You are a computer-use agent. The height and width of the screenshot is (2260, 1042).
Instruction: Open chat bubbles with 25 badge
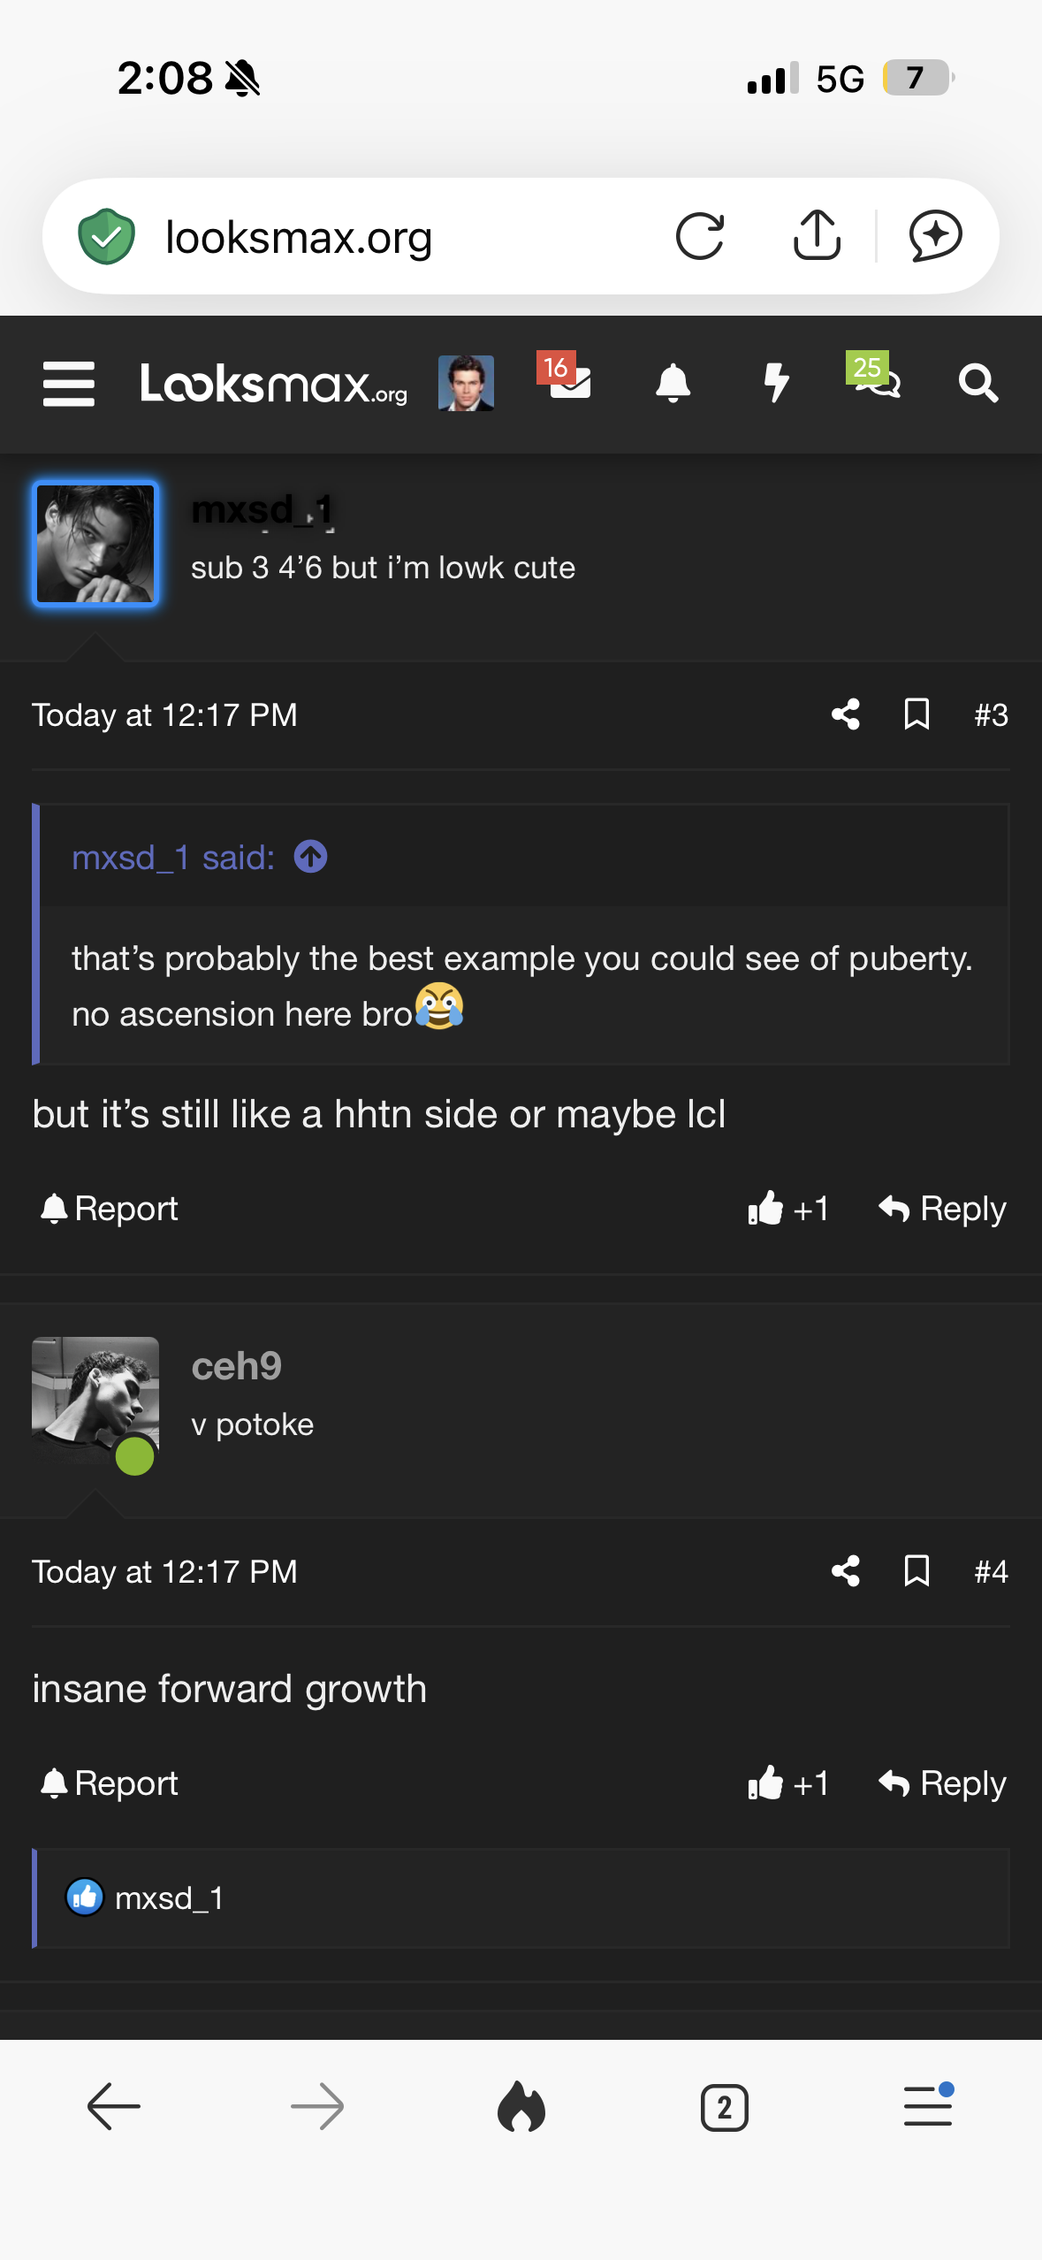[874, 376]
